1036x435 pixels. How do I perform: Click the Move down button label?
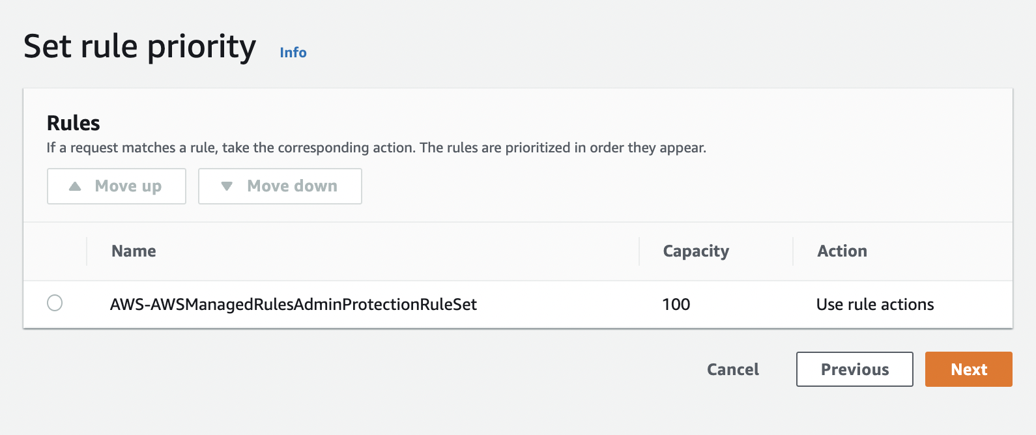click(x=293, y=186)
